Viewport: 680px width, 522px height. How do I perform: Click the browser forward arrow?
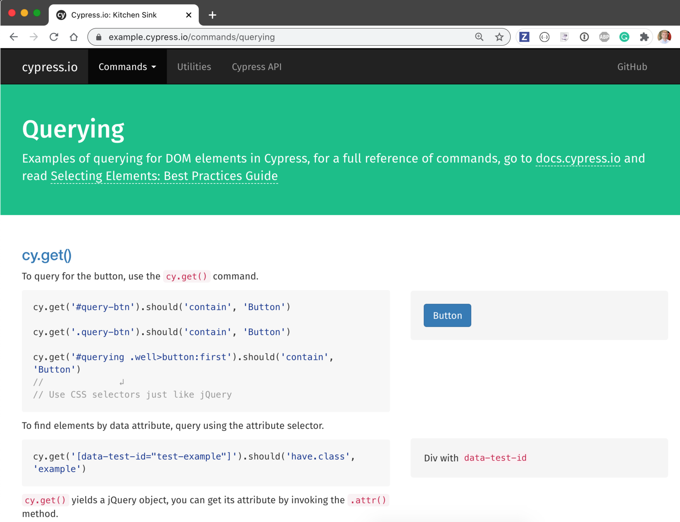34,37
